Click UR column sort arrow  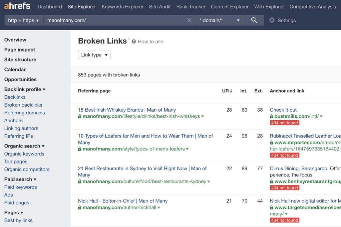tap(231, 91)
